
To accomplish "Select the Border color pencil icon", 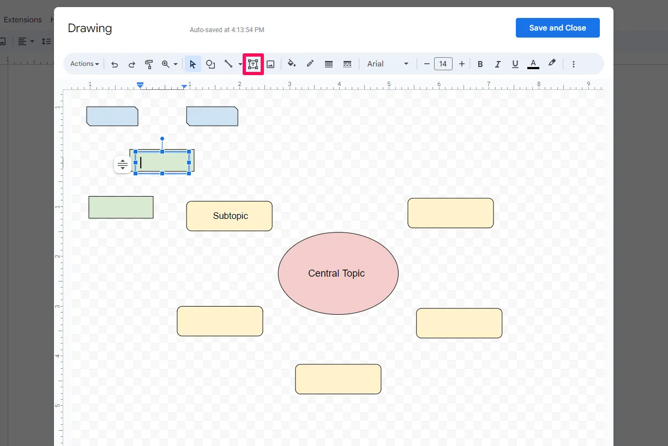I will (x=310, y=64).
